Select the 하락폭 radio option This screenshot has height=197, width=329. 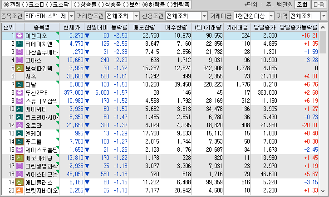[170, 5]
